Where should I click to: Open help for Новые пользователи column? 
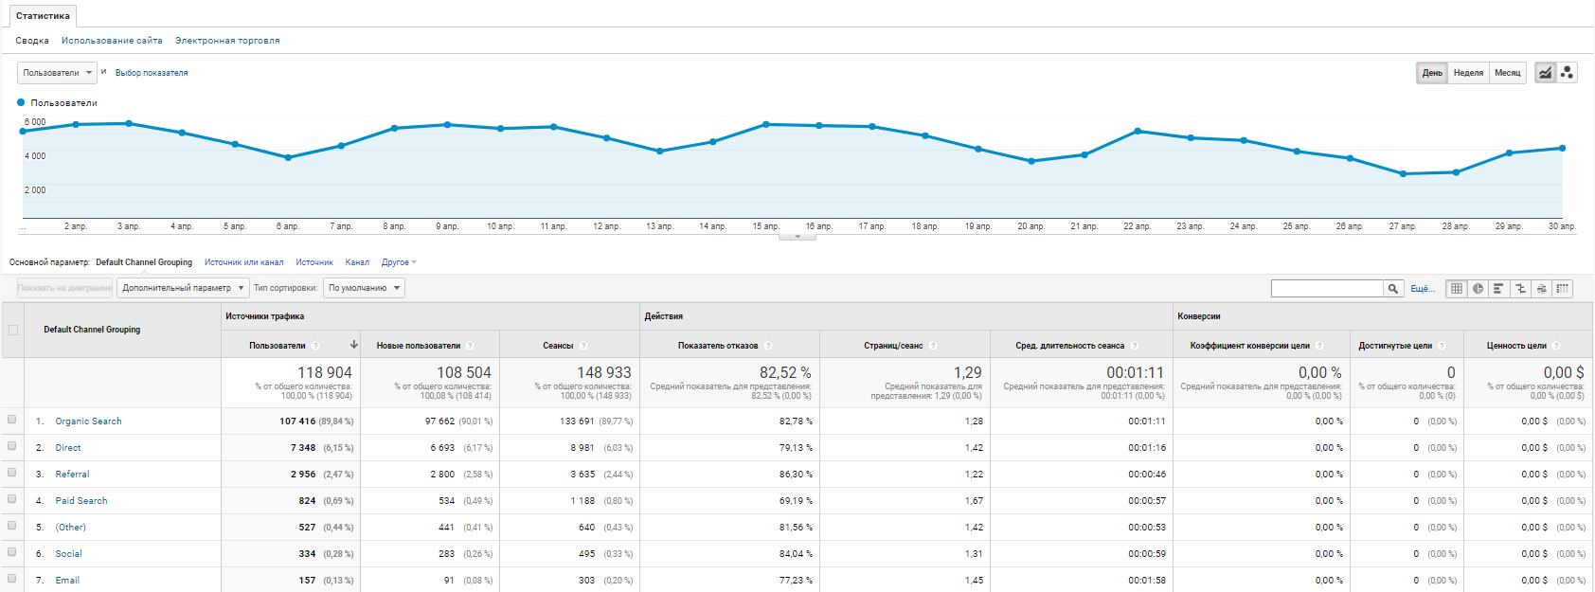coord(470,346)
